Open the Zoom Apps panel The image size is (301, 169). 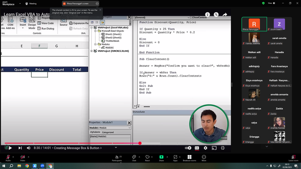[x=175, y=158]
